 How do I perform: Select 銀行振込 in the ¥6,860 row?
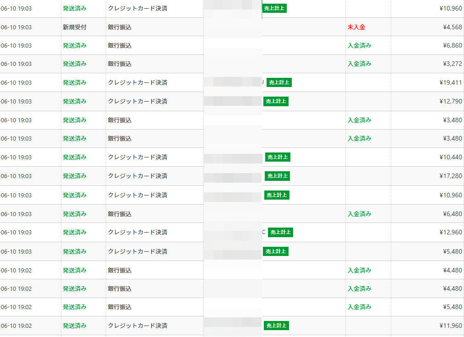click(x=120, y=45)
